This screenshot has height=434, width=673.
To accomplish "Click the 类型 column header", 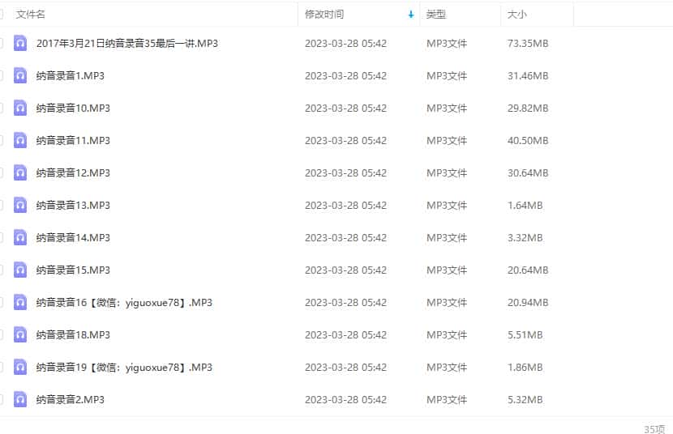I will [436, 15].
